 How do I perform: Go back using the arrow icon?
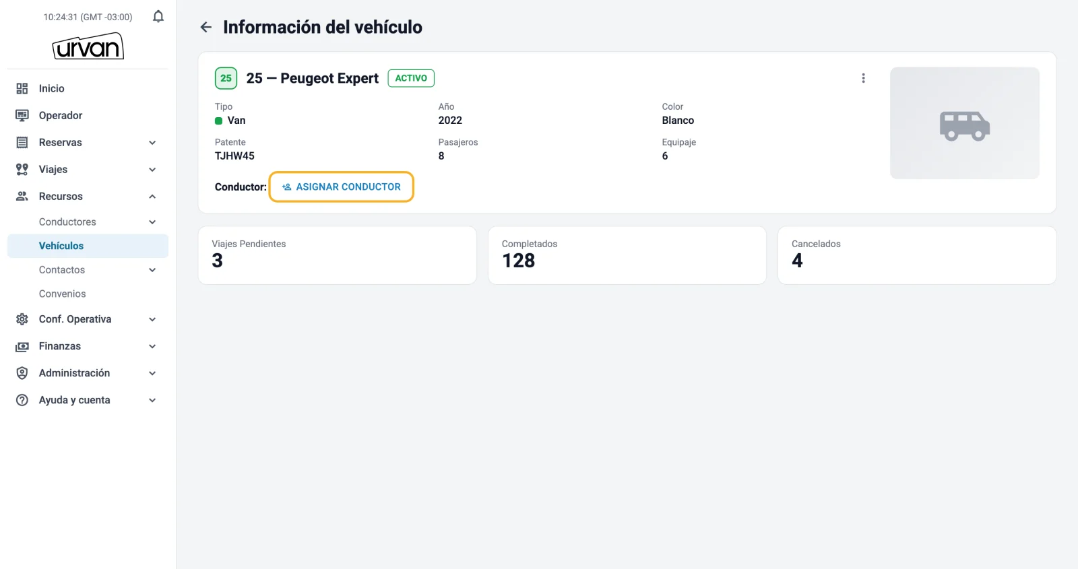click(206, 27)
